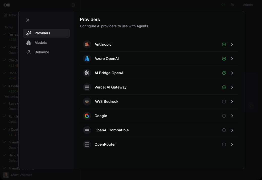Switch to the Providers tab
This screenshot has height=180, width=262.
(46, 33)
